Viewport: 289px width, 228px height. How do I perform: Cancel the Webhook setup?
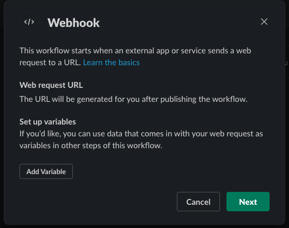pyautogui.click(x=198, y=202)
